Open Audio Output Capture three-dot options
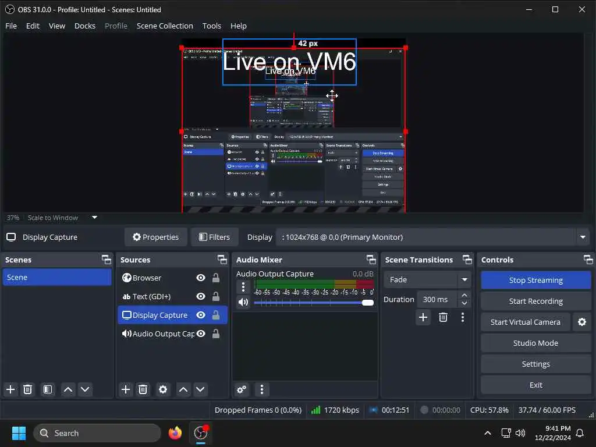This screenshot has width=596, height=447. point(243,286)
